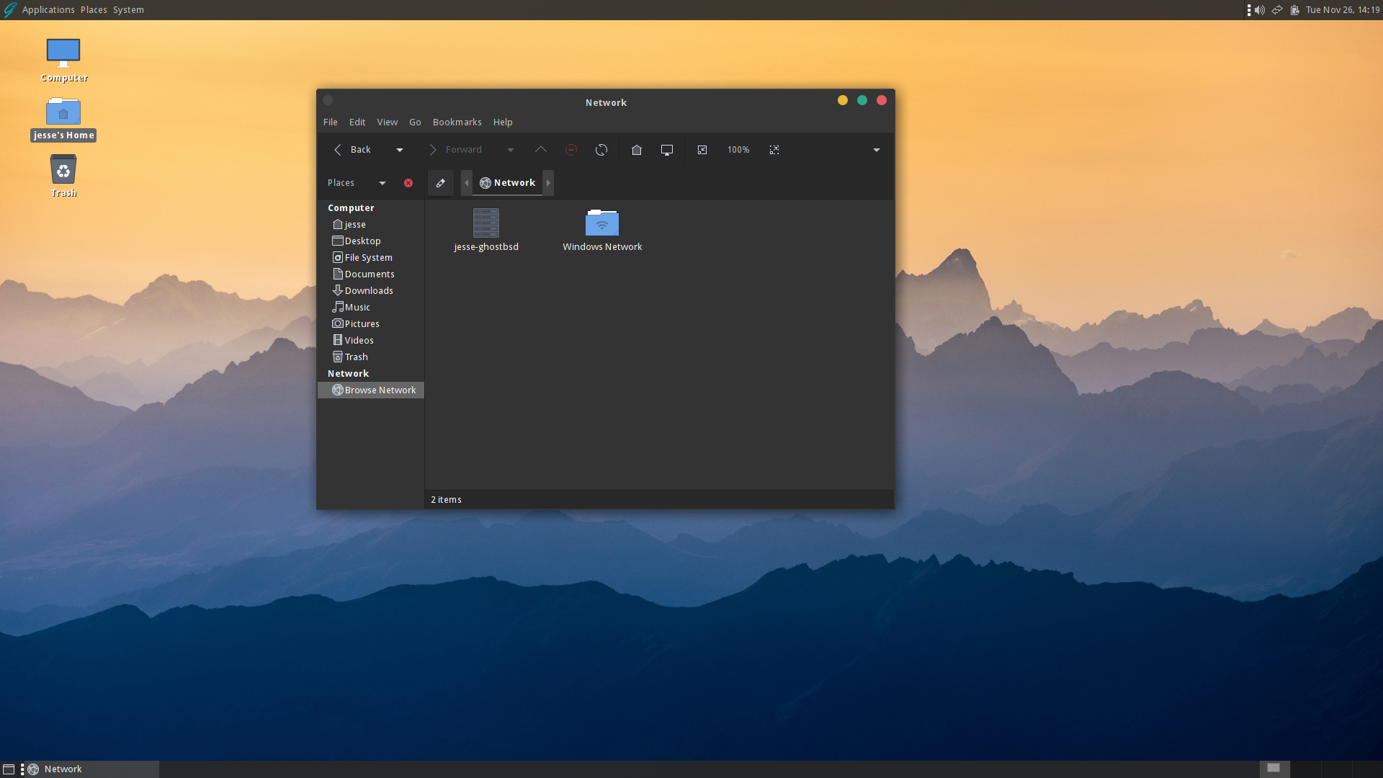Click the Network taskbar window button
1383x778 pixels.
(92, 769)
